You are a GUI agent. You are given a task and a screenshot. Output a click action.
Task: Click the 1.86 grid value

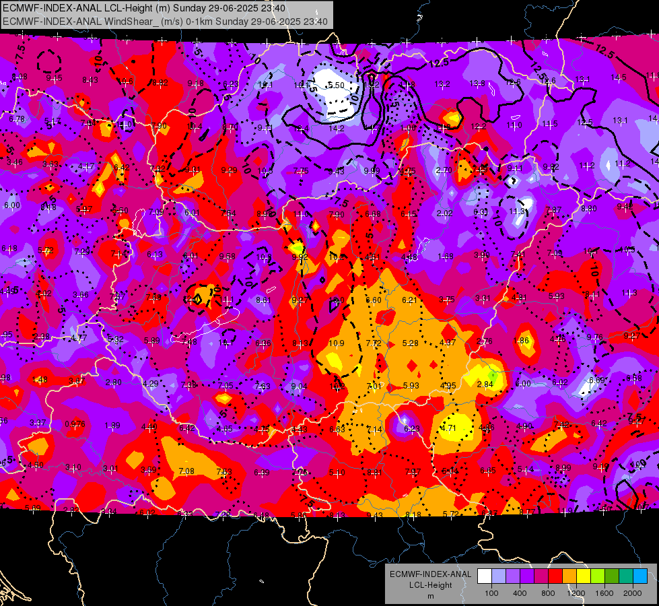tap(521, 341)
